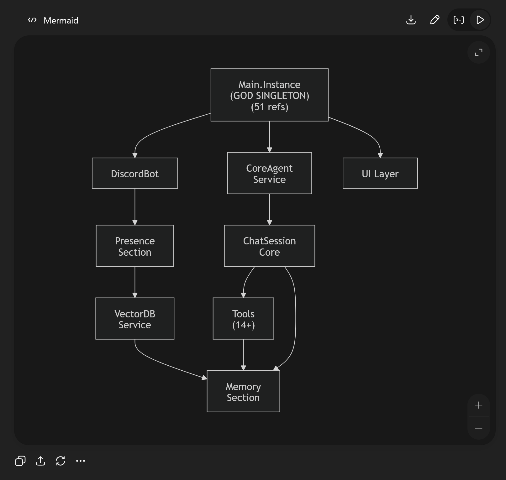This screenshot has height=480, width=506.
Task: Select the Tools (14+) node
Action: coord(244,319)
